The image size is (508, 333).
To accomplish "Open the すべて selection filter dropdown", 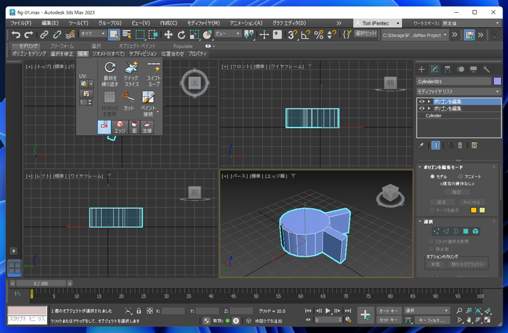I will [x=93, y=34].
